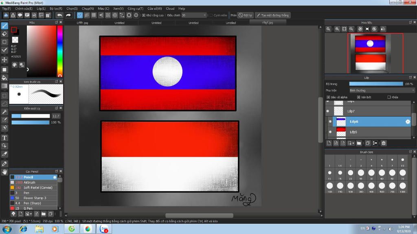Select the Pen (Sharp) brush
The height and width of the screenshot is (234, 417).
pos(33,203)
